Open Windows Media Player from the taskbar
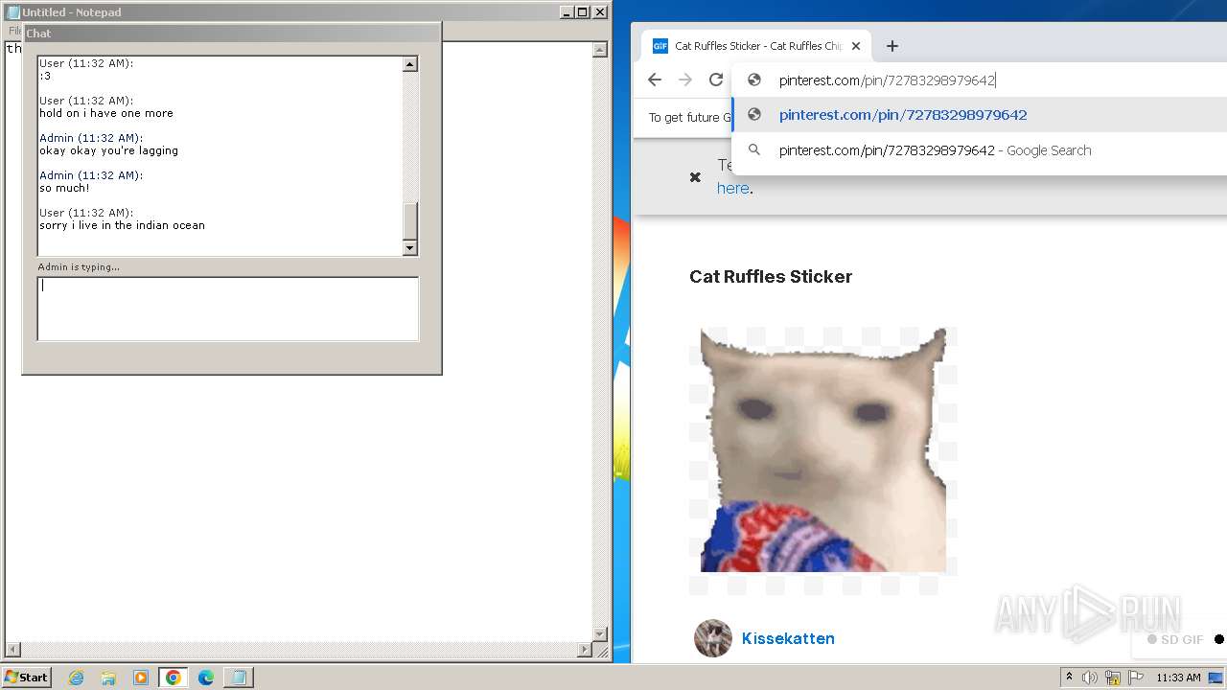This screenshot has height=690, width=1227. 141,678
